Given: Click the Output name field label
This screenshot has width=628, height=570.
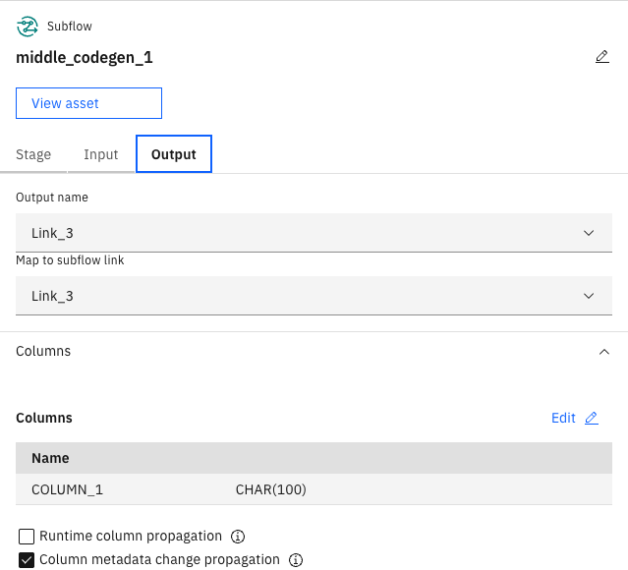Looking at the screenshot, I should pyautogui.click(x=52, y=198).
